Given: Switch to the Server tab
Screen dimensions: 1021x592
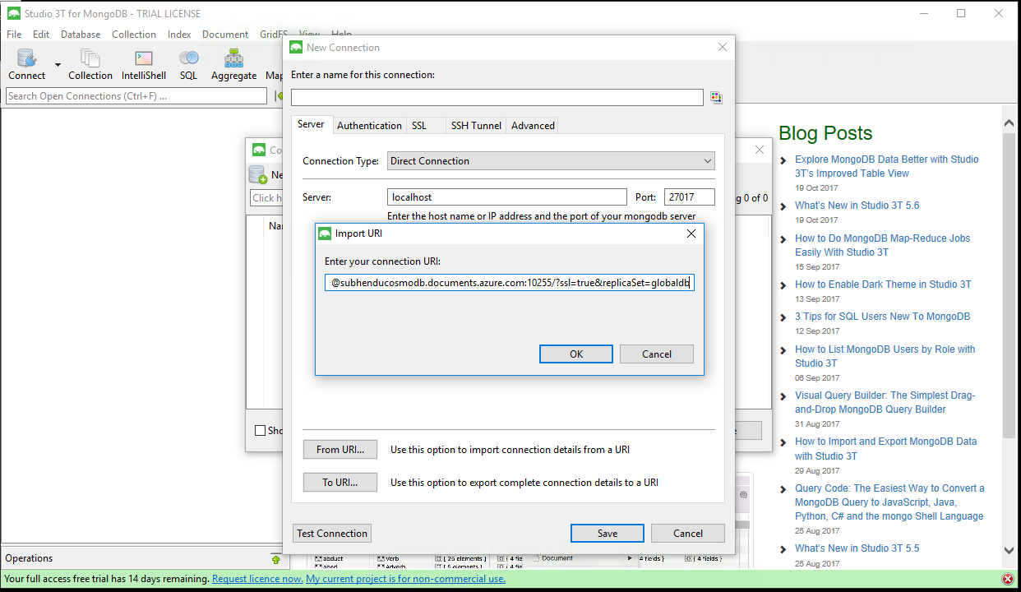Looking at the screenshot, I should [311, 124].
